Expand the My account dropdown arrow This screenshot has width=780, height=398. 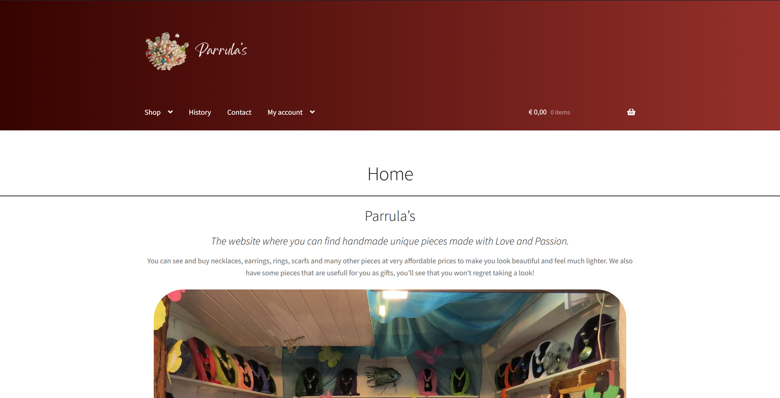(x=312, y=112)
